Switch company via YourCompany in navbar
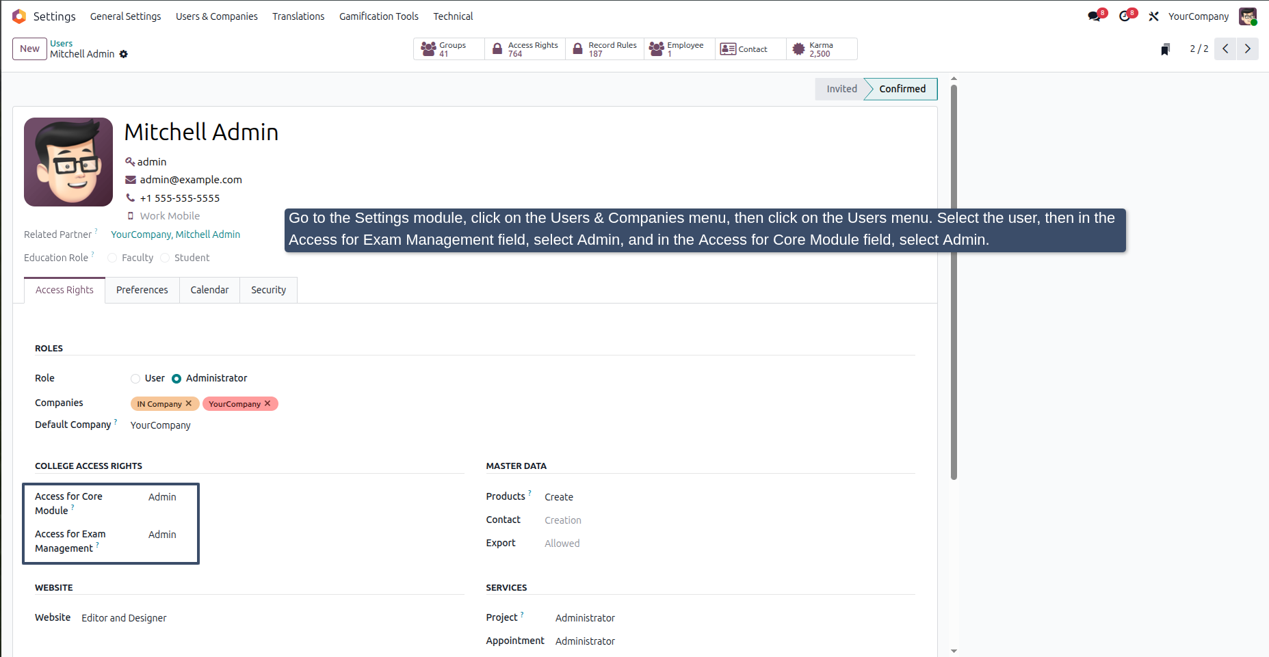This screenshot has height=657, width=1269. point(1199,16)
